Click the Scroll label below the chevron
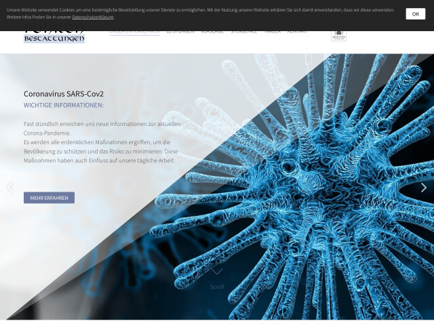The width and height of the screenshot is (434, 325). pos(217,286)
